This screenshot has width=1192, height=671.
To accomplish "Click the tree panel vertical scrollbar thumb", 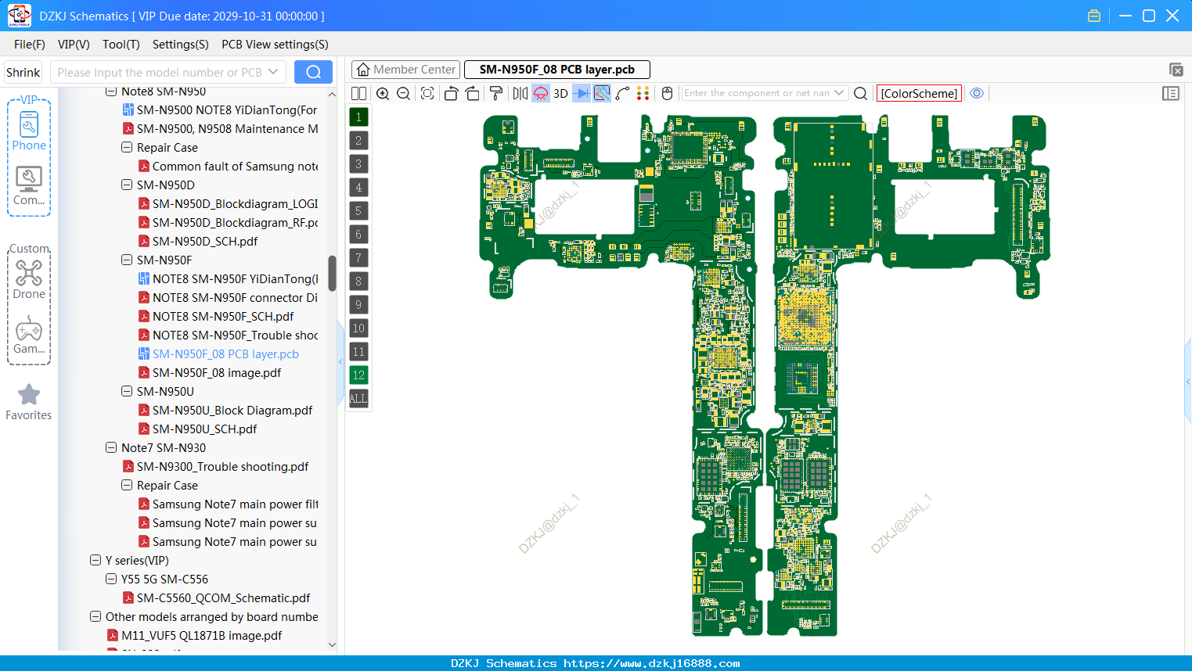I will point(332,273).
